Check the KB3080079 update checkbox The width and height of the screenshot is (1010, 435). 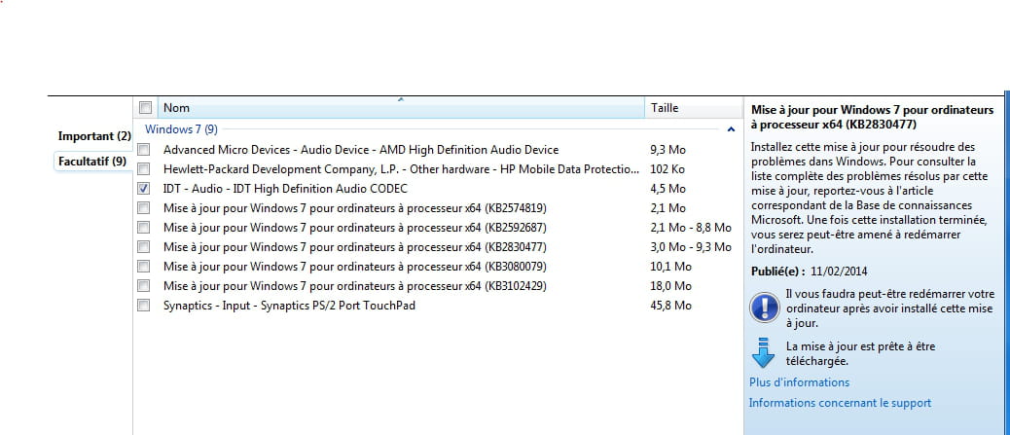(x=144, y=266)
